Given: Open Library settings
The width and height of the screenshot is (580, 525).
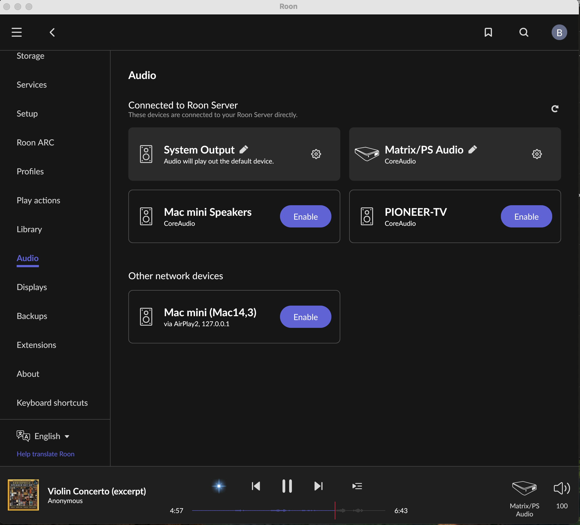Looking at the screenshot, I should (x=29, y=229).
